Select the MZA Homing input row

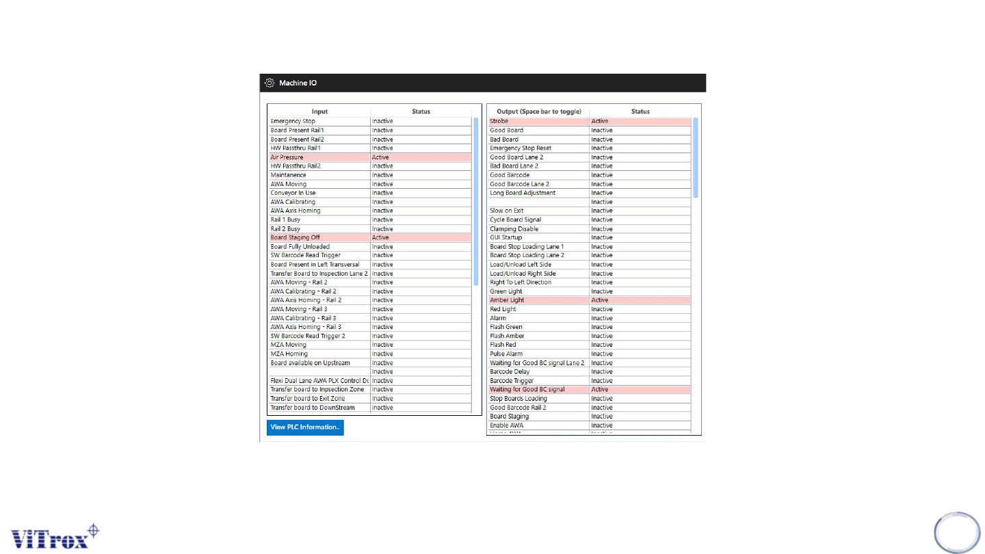pos(370,354)
